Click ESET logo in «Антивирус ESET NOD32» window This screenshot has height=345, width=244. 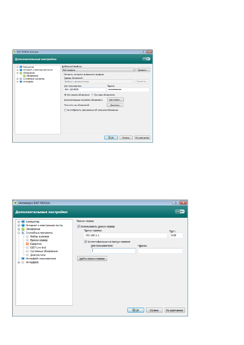[180, 211]
